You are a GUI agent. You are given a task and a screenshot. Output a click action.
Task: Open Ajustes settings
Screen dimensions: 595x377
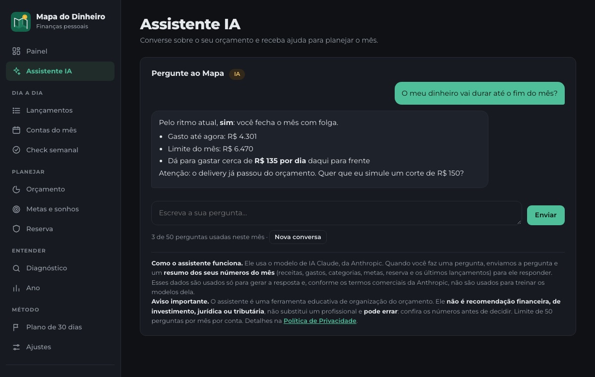[60, 347]
